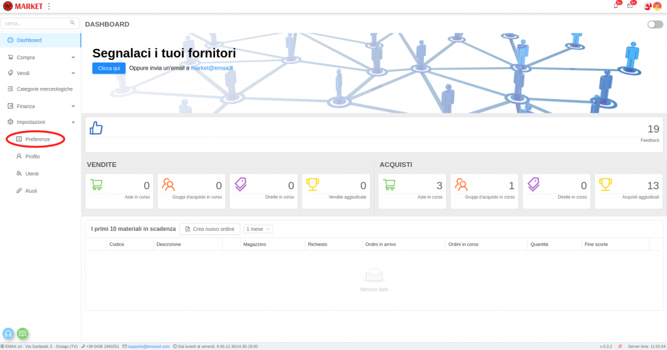
Task: Open the green book guide icon
Action: point(23,333)
